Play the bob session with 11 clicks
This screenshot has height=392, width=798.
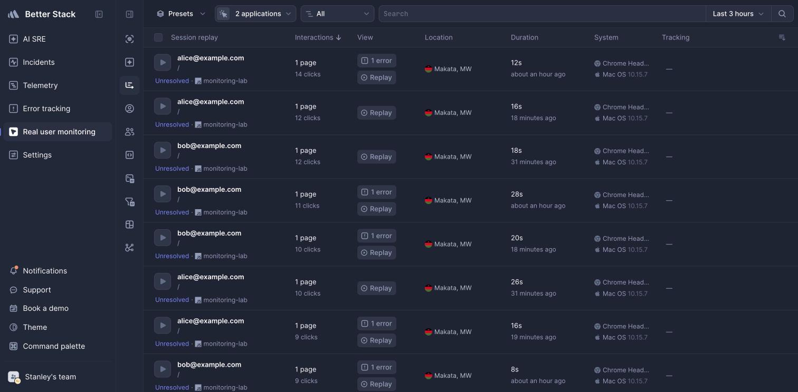pyautogui.click(x=163, y=193)
